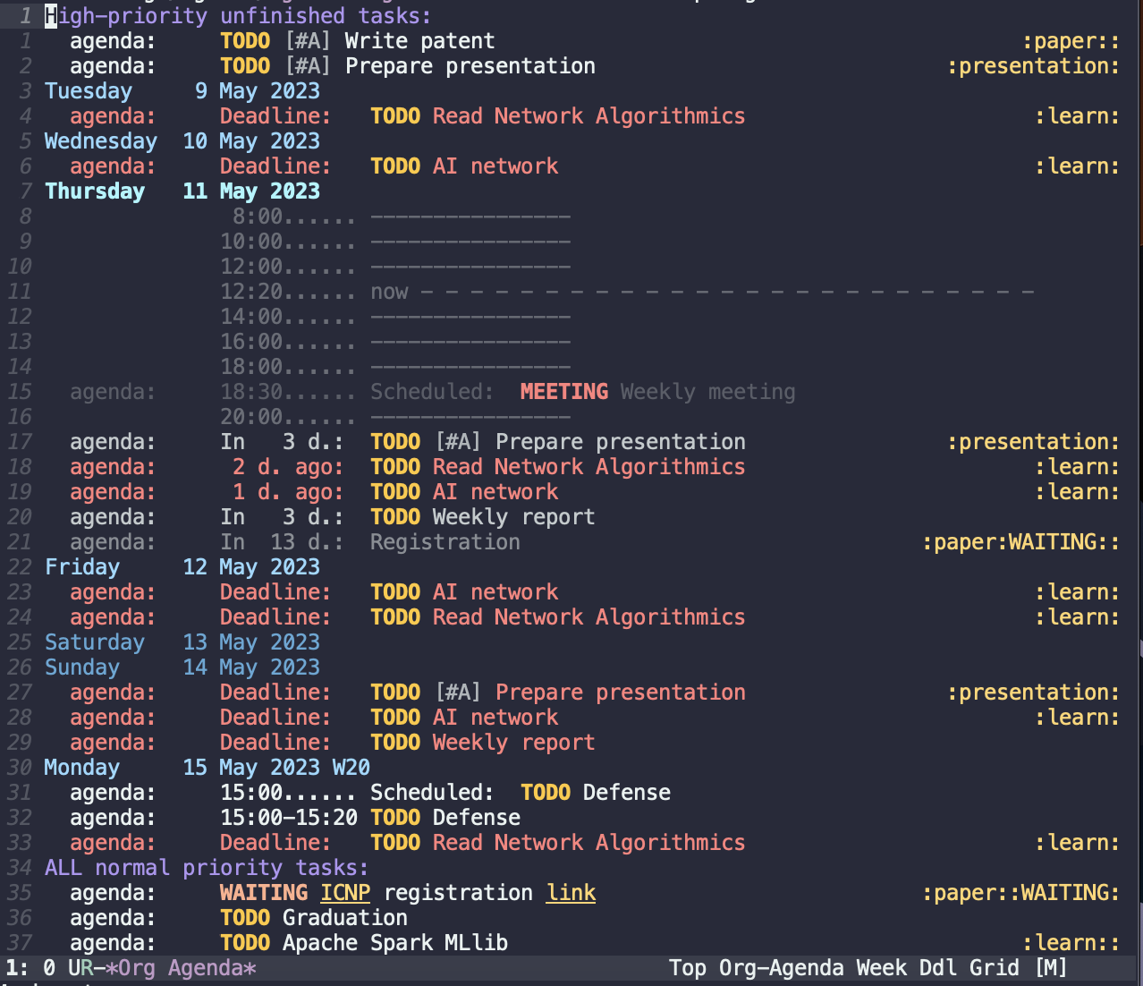1143x986 pixels.
Task: Click the 'Tuesday 9 May 2023' date heading
Action: coord(182,91)
